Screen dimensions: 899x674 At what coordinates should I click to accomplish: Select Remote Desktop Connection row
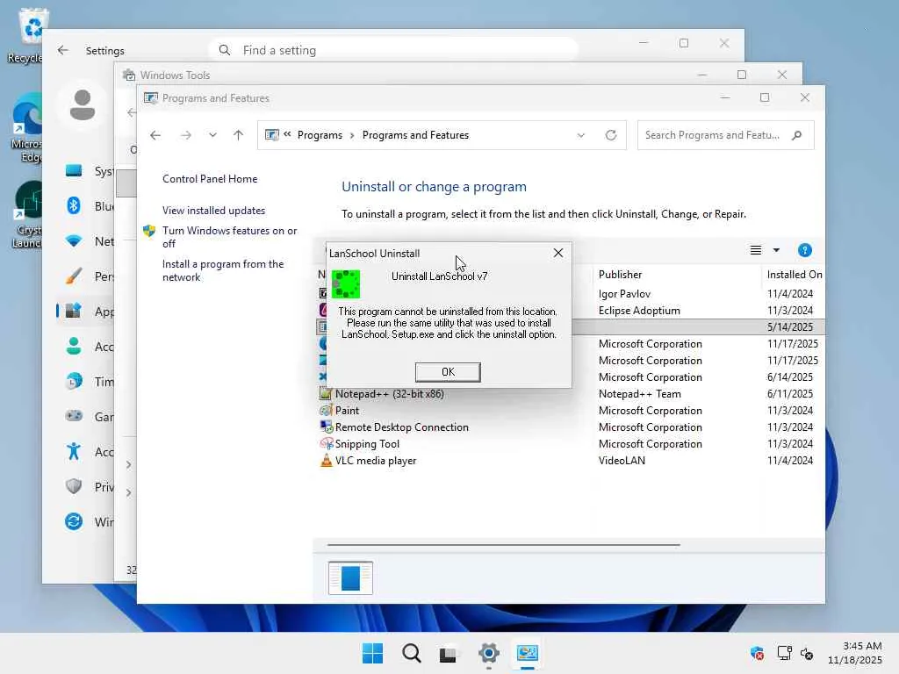point(571,427)
